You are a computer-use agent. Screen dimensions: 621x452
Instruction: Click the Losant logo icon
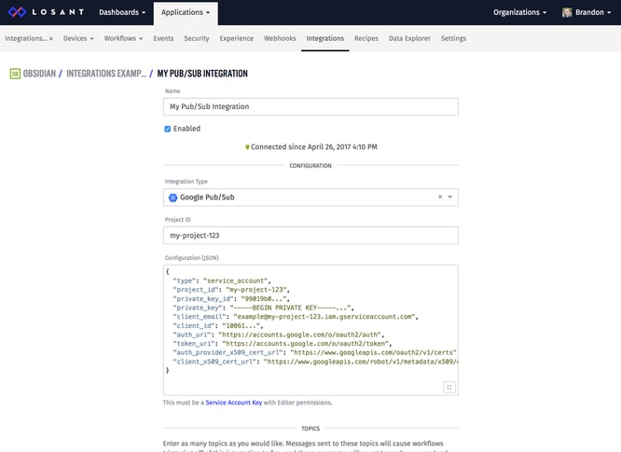click(17, 12)
